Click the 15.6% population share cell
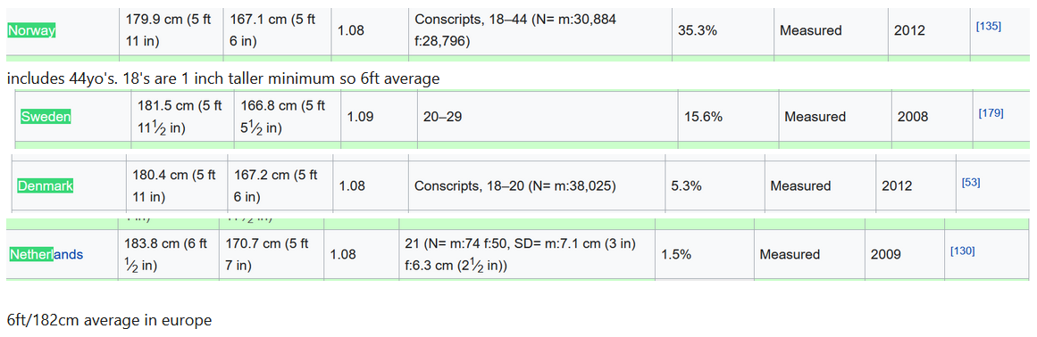Image resolution: width=1037 pixels, height=337 pixels. [728, 117]
